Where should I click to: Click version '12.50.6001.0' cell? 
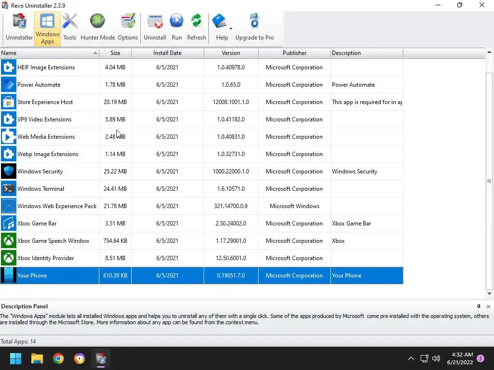pyautogui.click(x=231, y=258)
